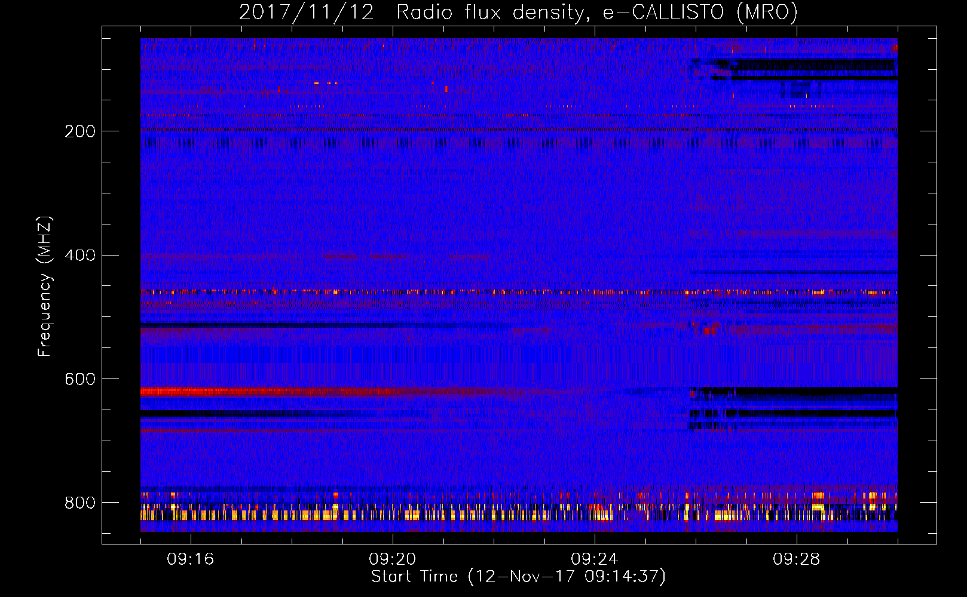Click the 09:20 time tick label
This screenshot has width=967, height=597.
pyautogui.click(x=393, y=559)
